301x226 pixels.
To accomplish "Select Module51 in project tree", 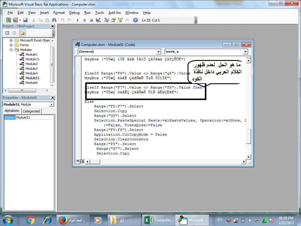I will click(x=33, y=78).
